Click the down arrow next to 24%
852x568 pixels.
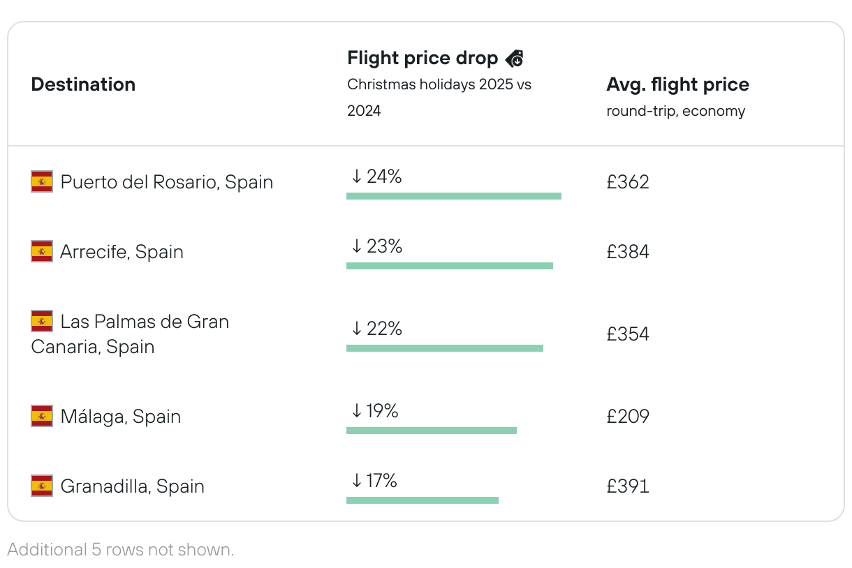click(356, 177)
